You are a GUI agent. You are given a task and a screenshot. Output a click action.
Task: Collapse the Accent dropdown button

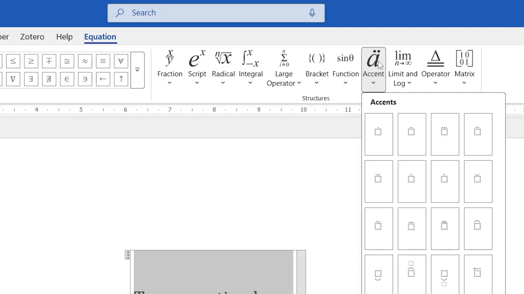coord(373,69)
